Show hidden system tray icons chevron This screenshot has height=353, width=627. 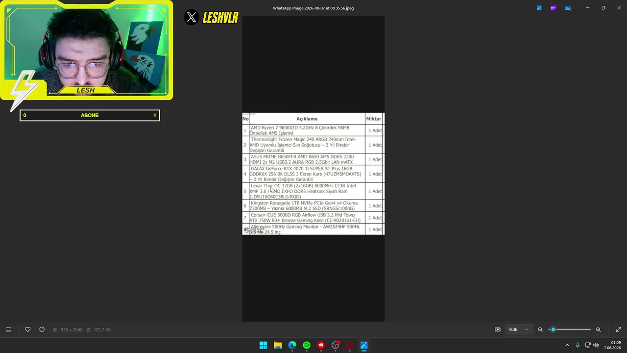pos(567,345)
